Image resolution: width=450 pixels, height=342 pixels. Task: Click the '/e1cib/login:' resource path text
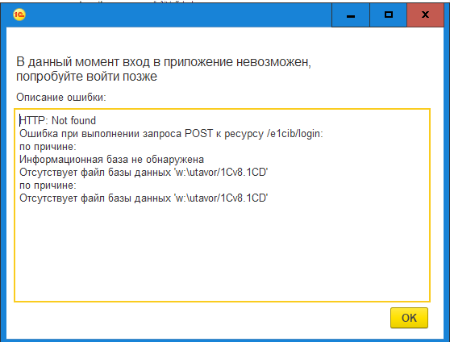(x=295, y=134)
